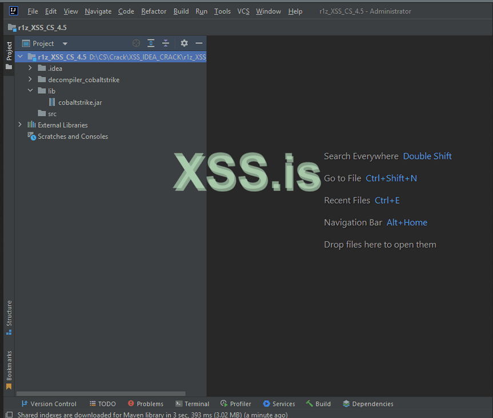Open the Project view dropdown arrow
Viewport: 493px width, 418px height.
(65, 43)
